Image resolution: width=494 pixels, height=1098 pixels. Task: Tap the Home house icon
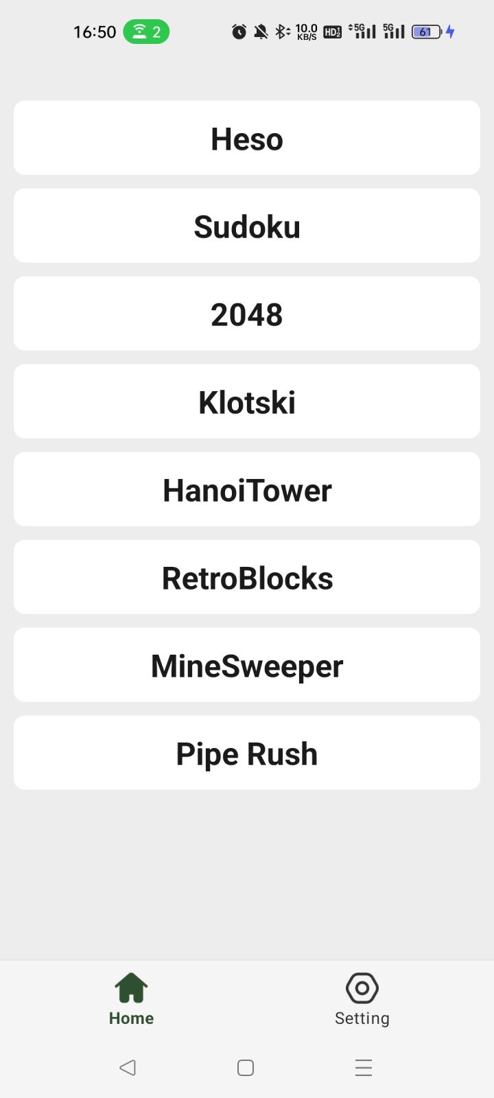131,988
